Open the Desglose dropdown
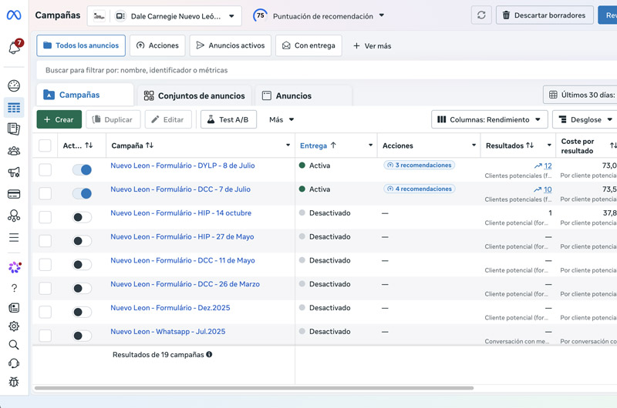Image resolution: width=617 pixels, height=408 pixels. point(585,119)
